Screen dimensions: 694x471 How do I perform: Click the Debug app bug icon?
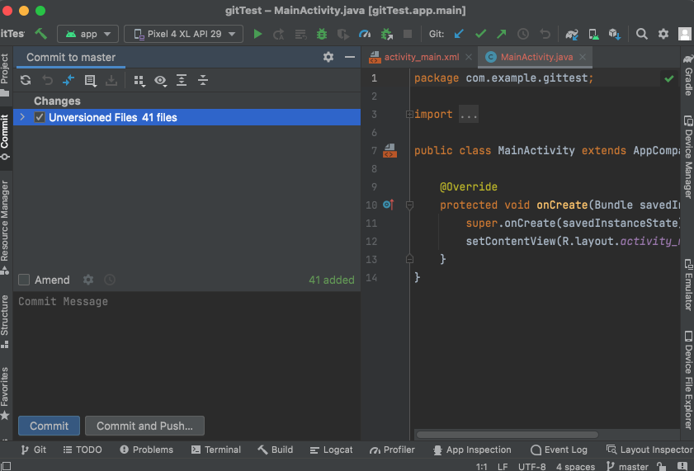click(322, 34)
